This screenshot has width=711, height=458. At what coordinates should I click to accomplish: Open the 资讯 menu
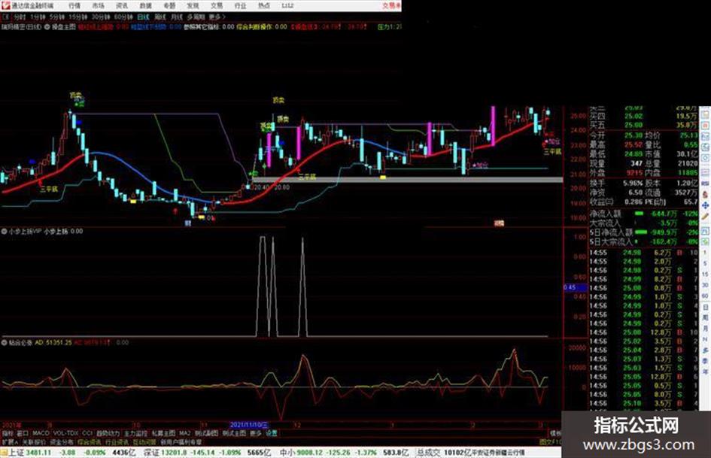[x=122, y=5]
